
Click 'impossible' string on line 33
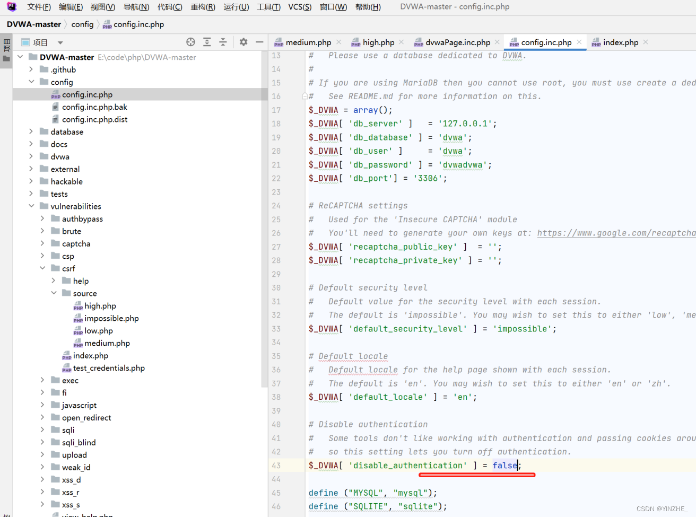click(x=523, y=329)
